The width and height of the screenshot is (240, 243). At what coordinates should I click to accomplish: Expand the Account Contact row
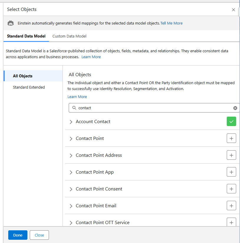[71, 122]
